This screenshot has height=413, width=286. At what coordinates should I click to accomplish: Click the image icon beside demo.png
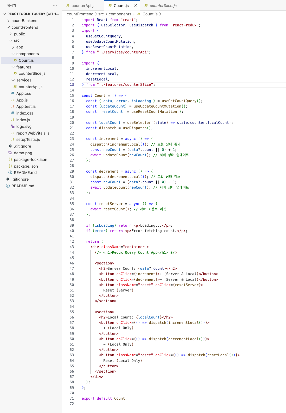(x=10, y=153)
